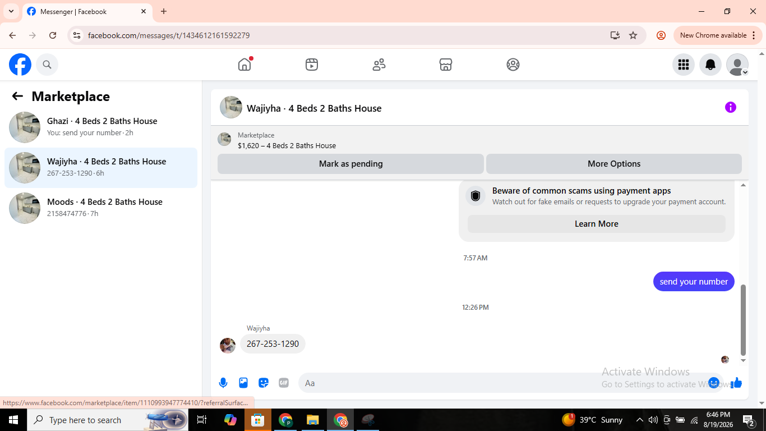Click the browser address bar URL
This screenshot has height=431, width=766.
169,35
